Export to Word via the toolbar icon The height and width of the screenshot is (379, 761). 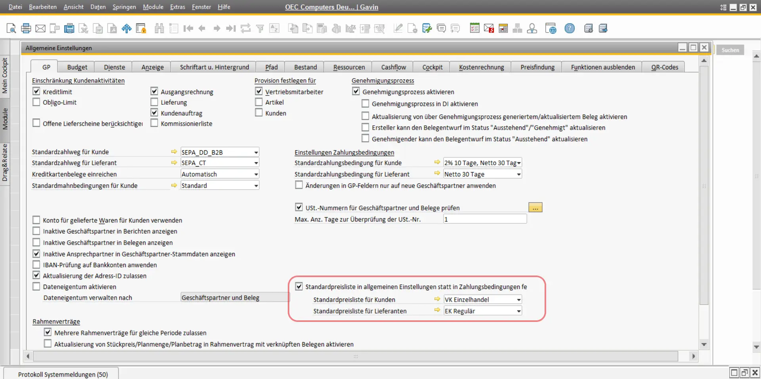coord(98,29)
